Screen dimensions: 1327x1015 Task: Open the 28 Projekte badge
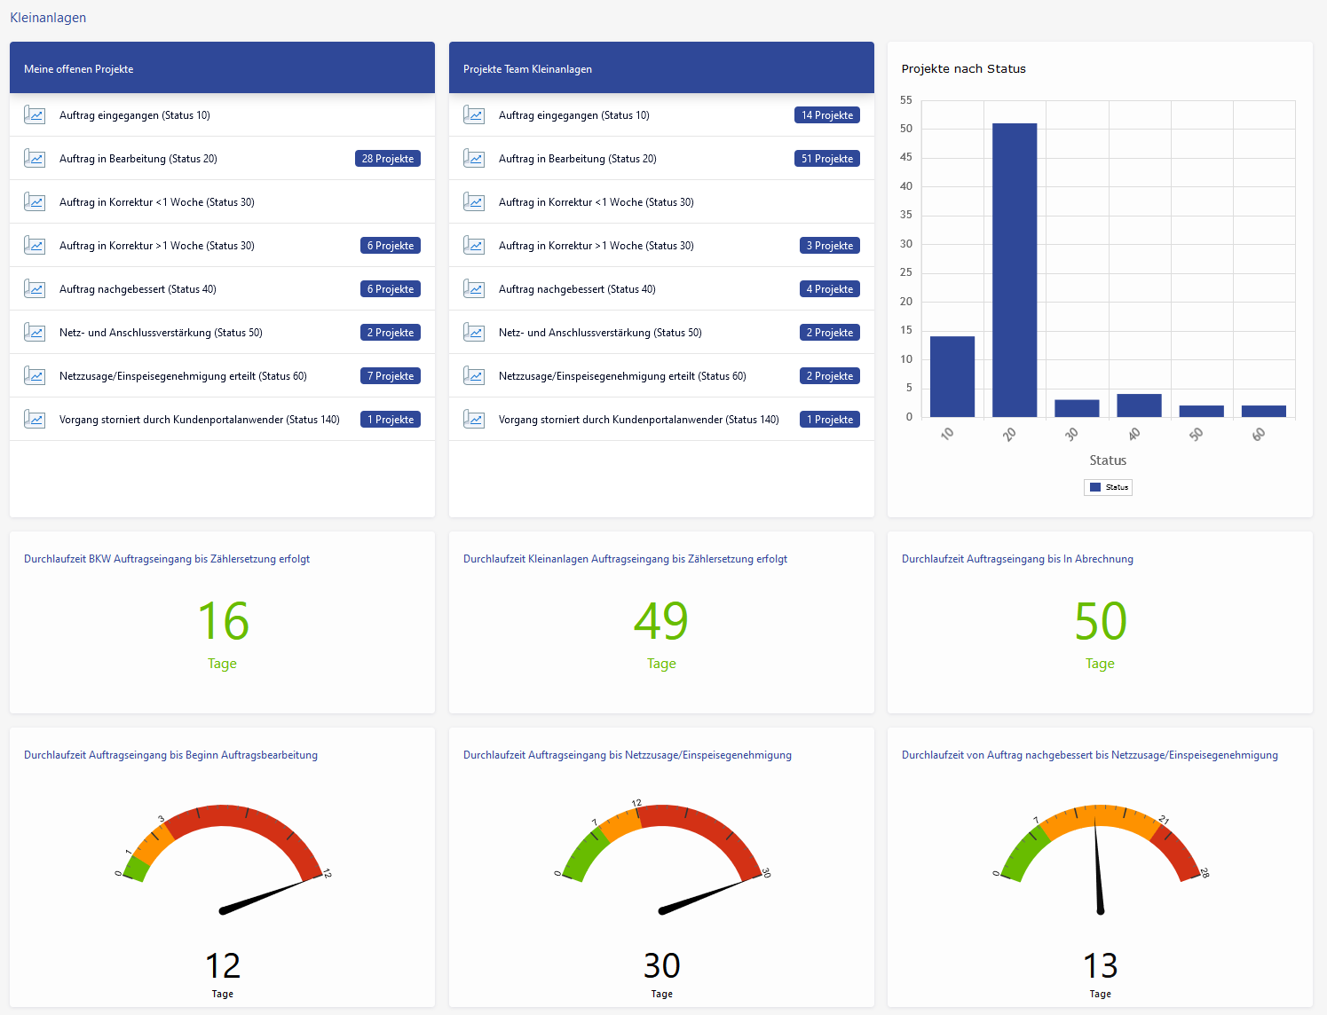[x=388, y=159]
